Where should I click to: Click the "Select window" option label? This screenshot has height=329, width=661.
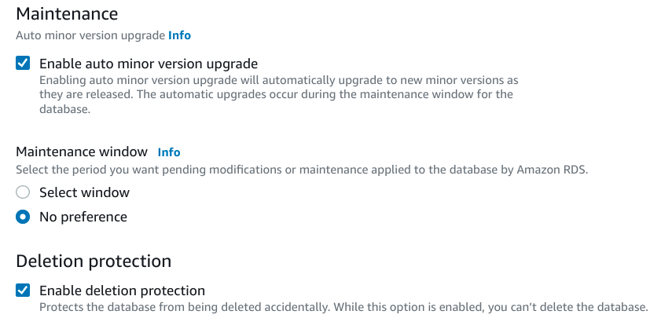point(84,192)
